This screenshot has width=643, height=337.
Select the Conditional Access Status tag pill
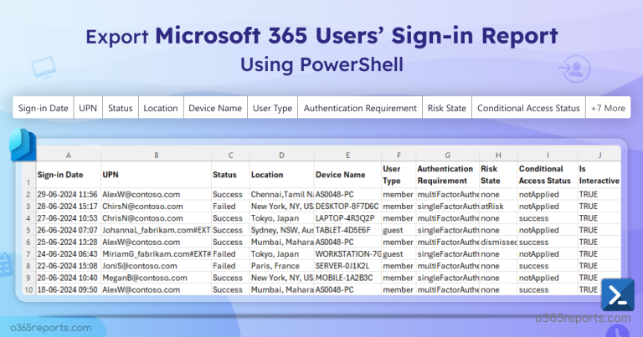pyautogui.click(x=528, y=108)
